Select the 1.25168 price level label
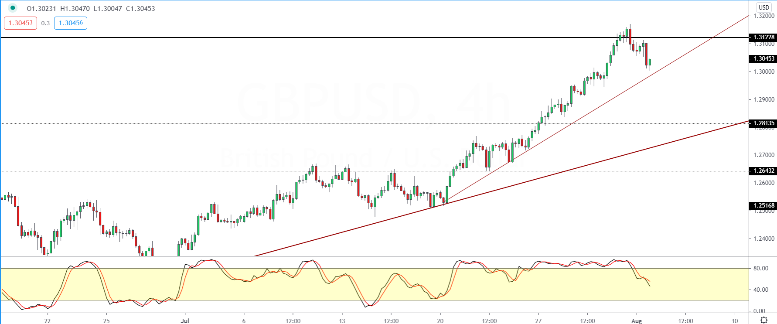Image resolution: width=777 pixels, height=324 pixels. point(763,205)
